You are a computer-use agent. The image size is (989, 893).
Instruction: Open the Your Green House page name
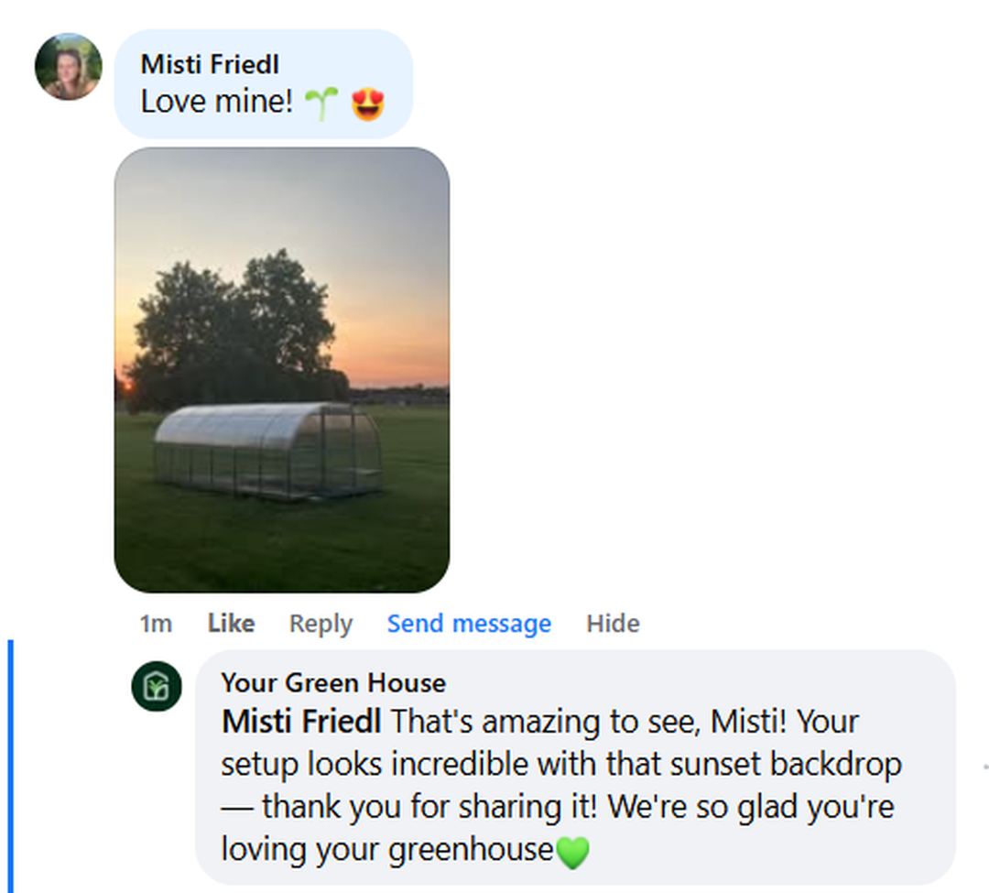333,682
